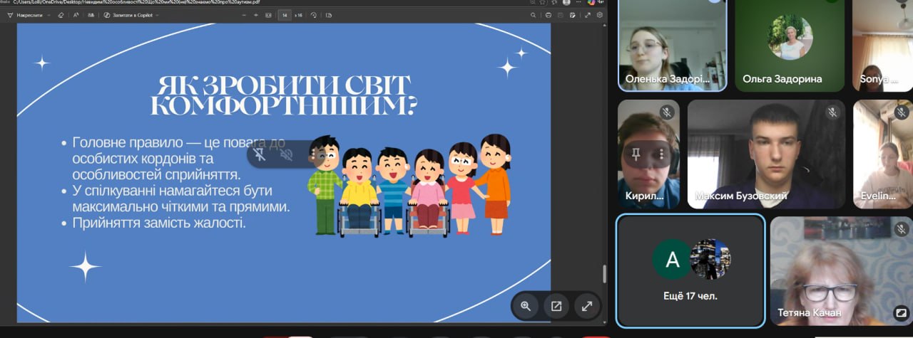The width and height of the screenshot is (913, 338).
Task: Open the Накреслити drawing dropdown
Action: click(49, 14)
